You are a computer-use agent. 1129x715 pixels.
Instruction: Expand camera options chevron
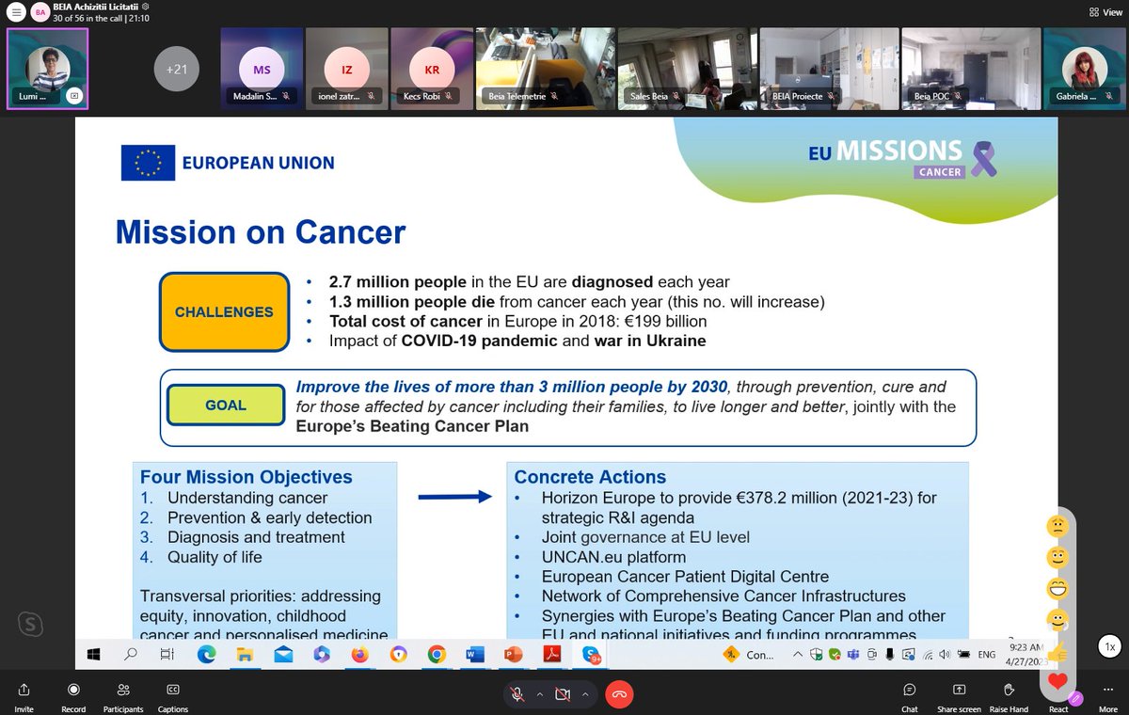585,694
